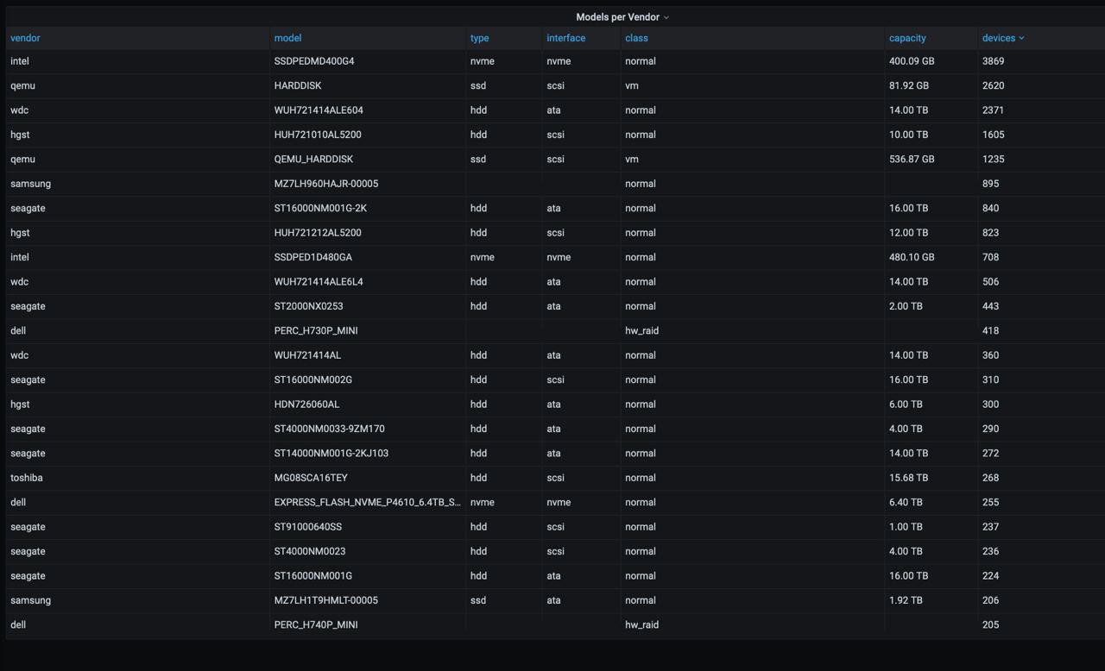This screenshot has width=1105, height=671.
Task: Select model cell ST91000640SS
Action: click(x=308, y=527)
